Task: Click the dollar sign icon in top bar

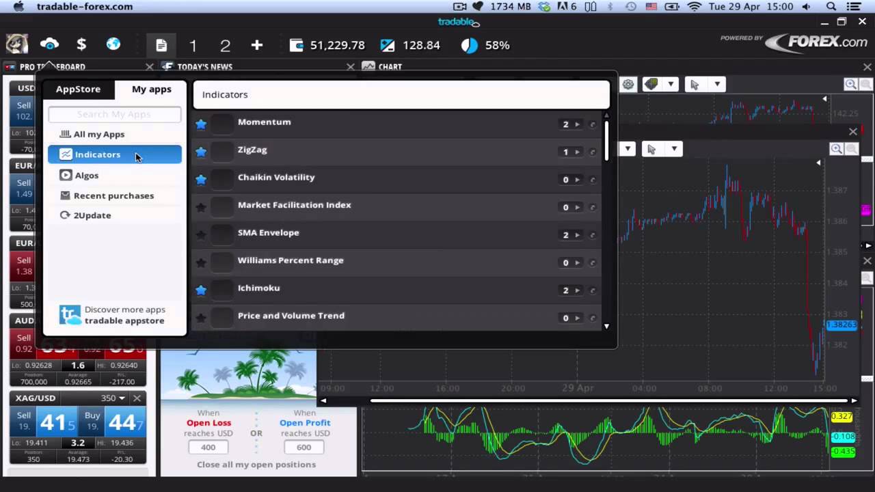Action: click(81, 45)
